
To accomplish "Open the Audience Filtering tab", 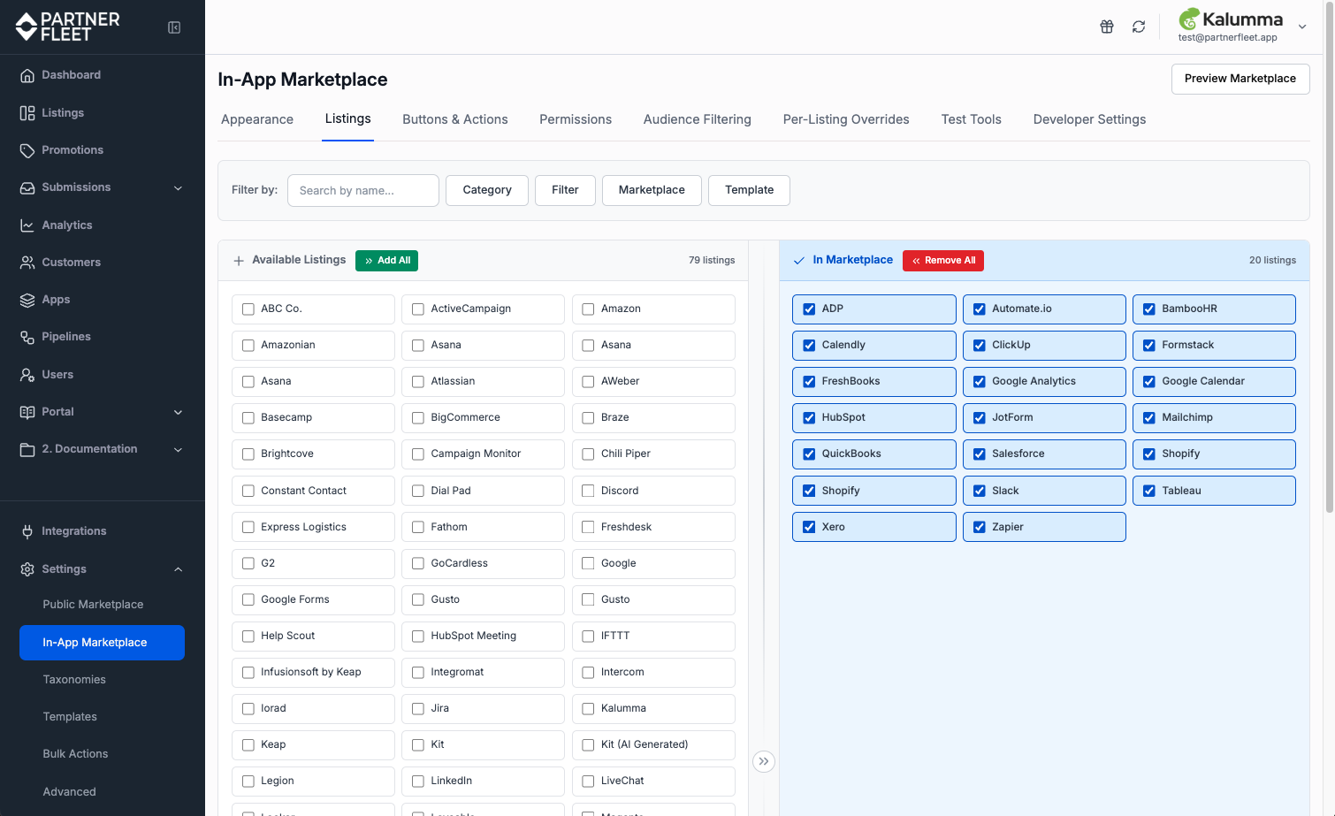I will coord(698,119).
